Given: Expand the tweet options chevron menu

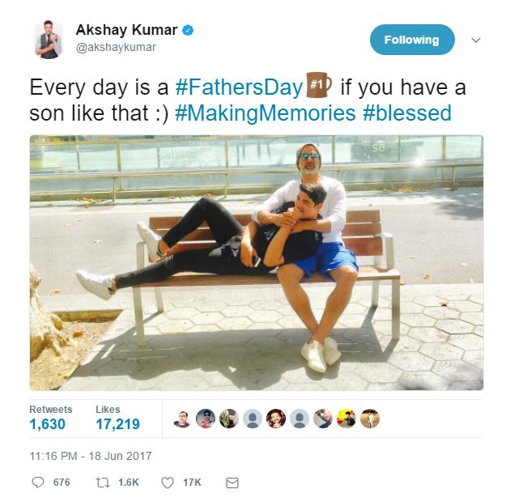Looking at the screenshot, I should 476,40.
